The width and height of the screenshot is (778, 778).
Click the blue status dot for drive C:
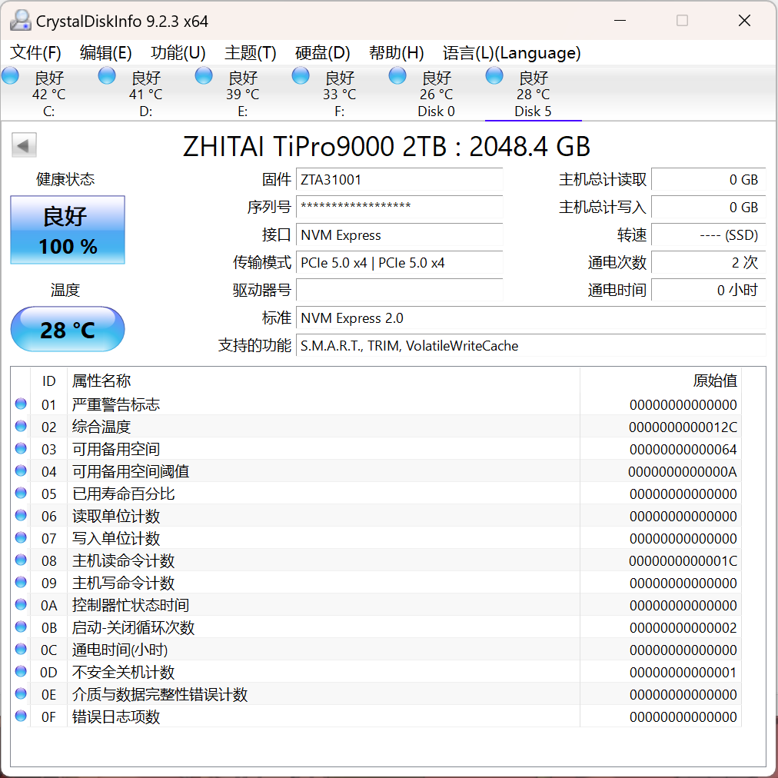click(10, 75)
